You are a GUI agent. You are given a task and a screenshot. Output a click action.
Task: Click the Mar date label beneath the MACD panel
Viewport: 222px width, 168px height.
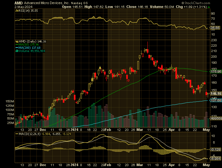(x=140, y=165)
